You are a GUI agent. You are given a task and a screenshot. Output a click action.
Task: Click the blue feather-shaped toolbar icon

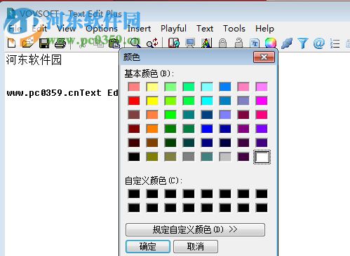click(287, 43)
